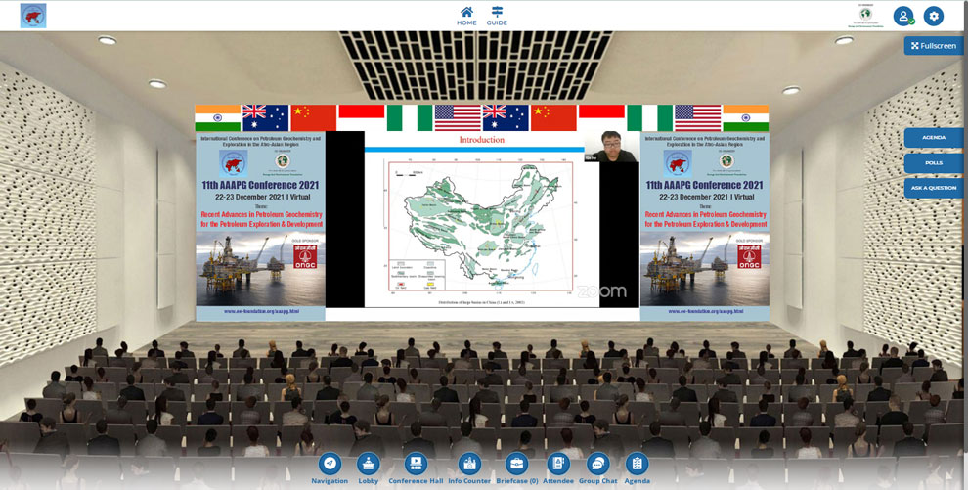This screenshot has width=968, height=490.
Task: Click Ask a Question button
Action: tap(934, 188)
